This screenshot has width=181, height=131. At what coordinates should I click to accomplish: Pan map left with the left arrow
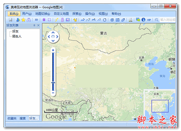point(49,37)
